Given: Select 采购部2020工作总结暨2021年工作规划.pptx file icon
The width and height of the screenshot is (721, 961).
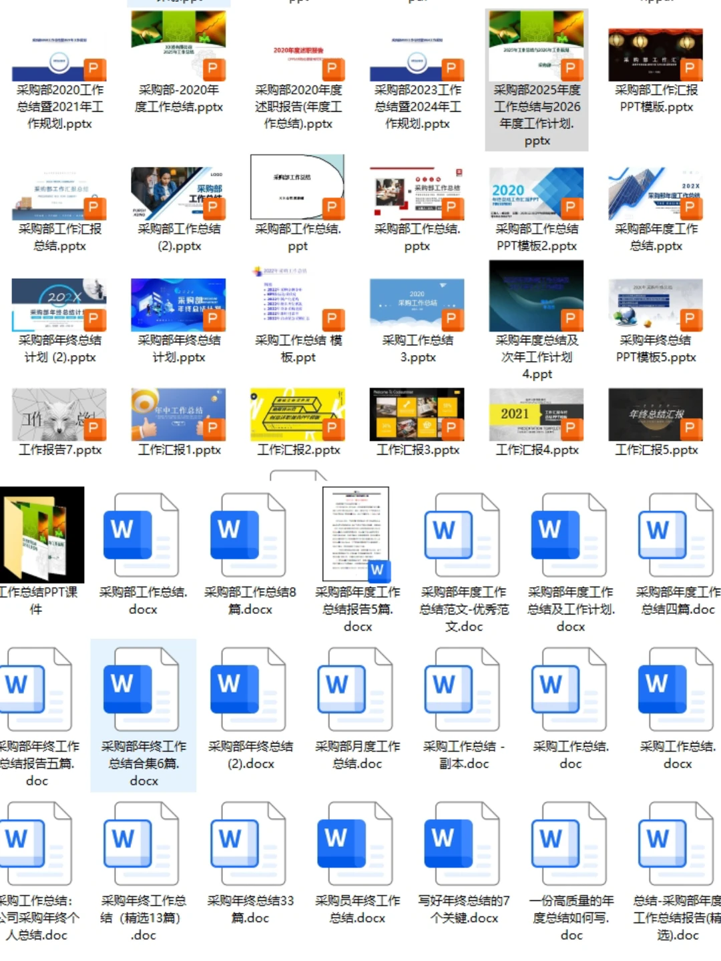Looking at the screenshot, I should click(x=59, y=56).
